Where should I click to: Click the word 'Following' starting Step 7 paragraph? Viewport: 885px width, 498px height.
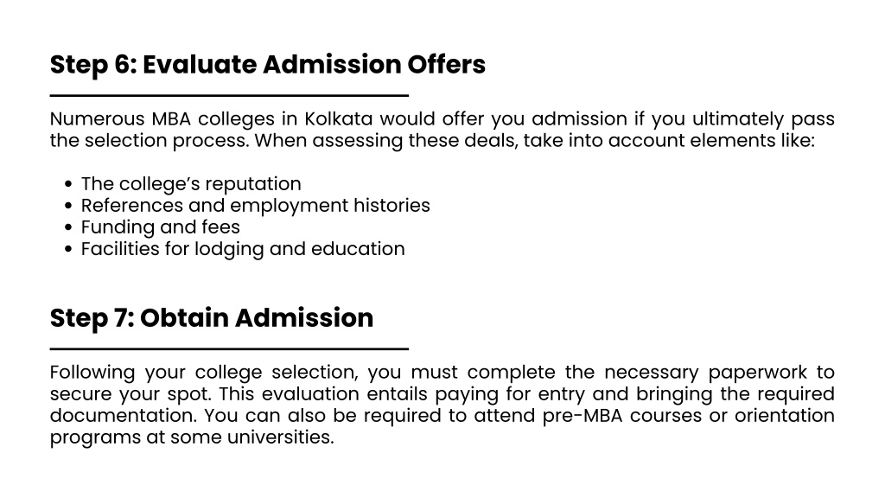point(92,373)
